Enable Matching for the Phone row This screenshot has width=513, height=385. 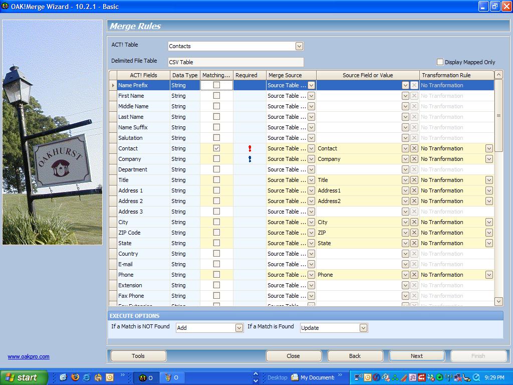point(216,275)
